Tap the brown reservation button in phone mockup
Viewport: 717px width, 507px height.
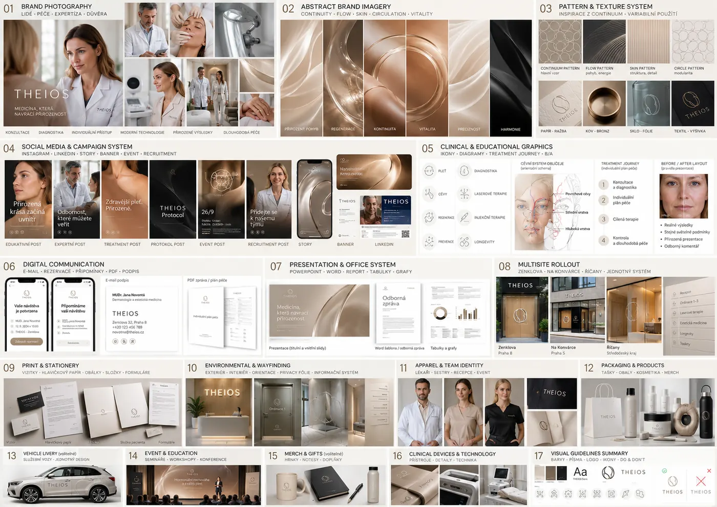click(x=27, y=342)
